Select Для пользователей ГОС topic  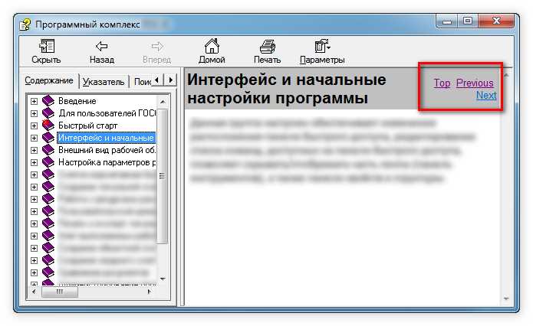click(107, 113)
